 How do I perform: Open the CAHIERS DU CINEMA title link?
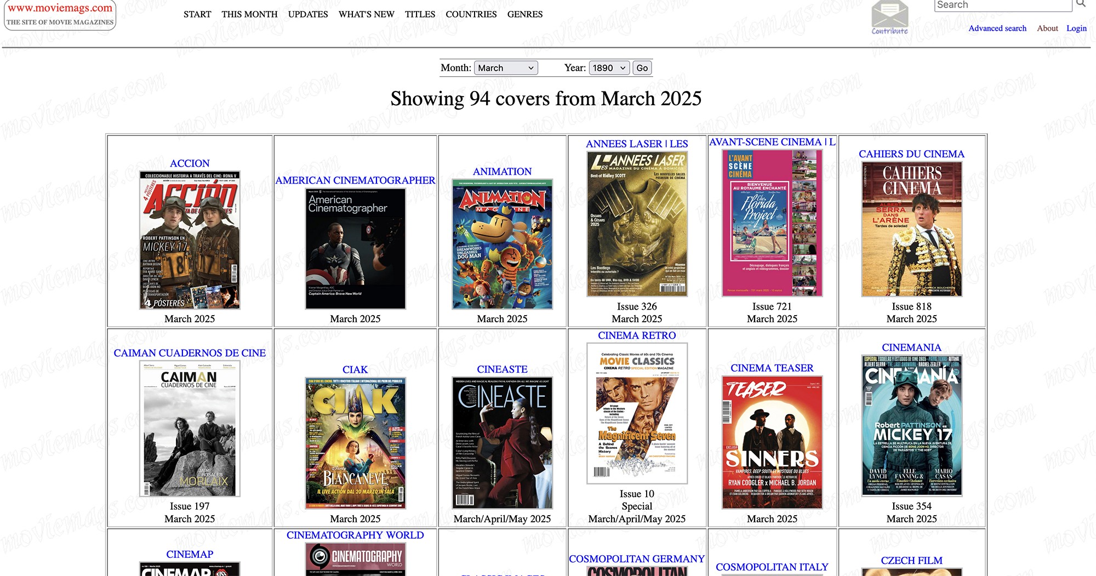911,154
